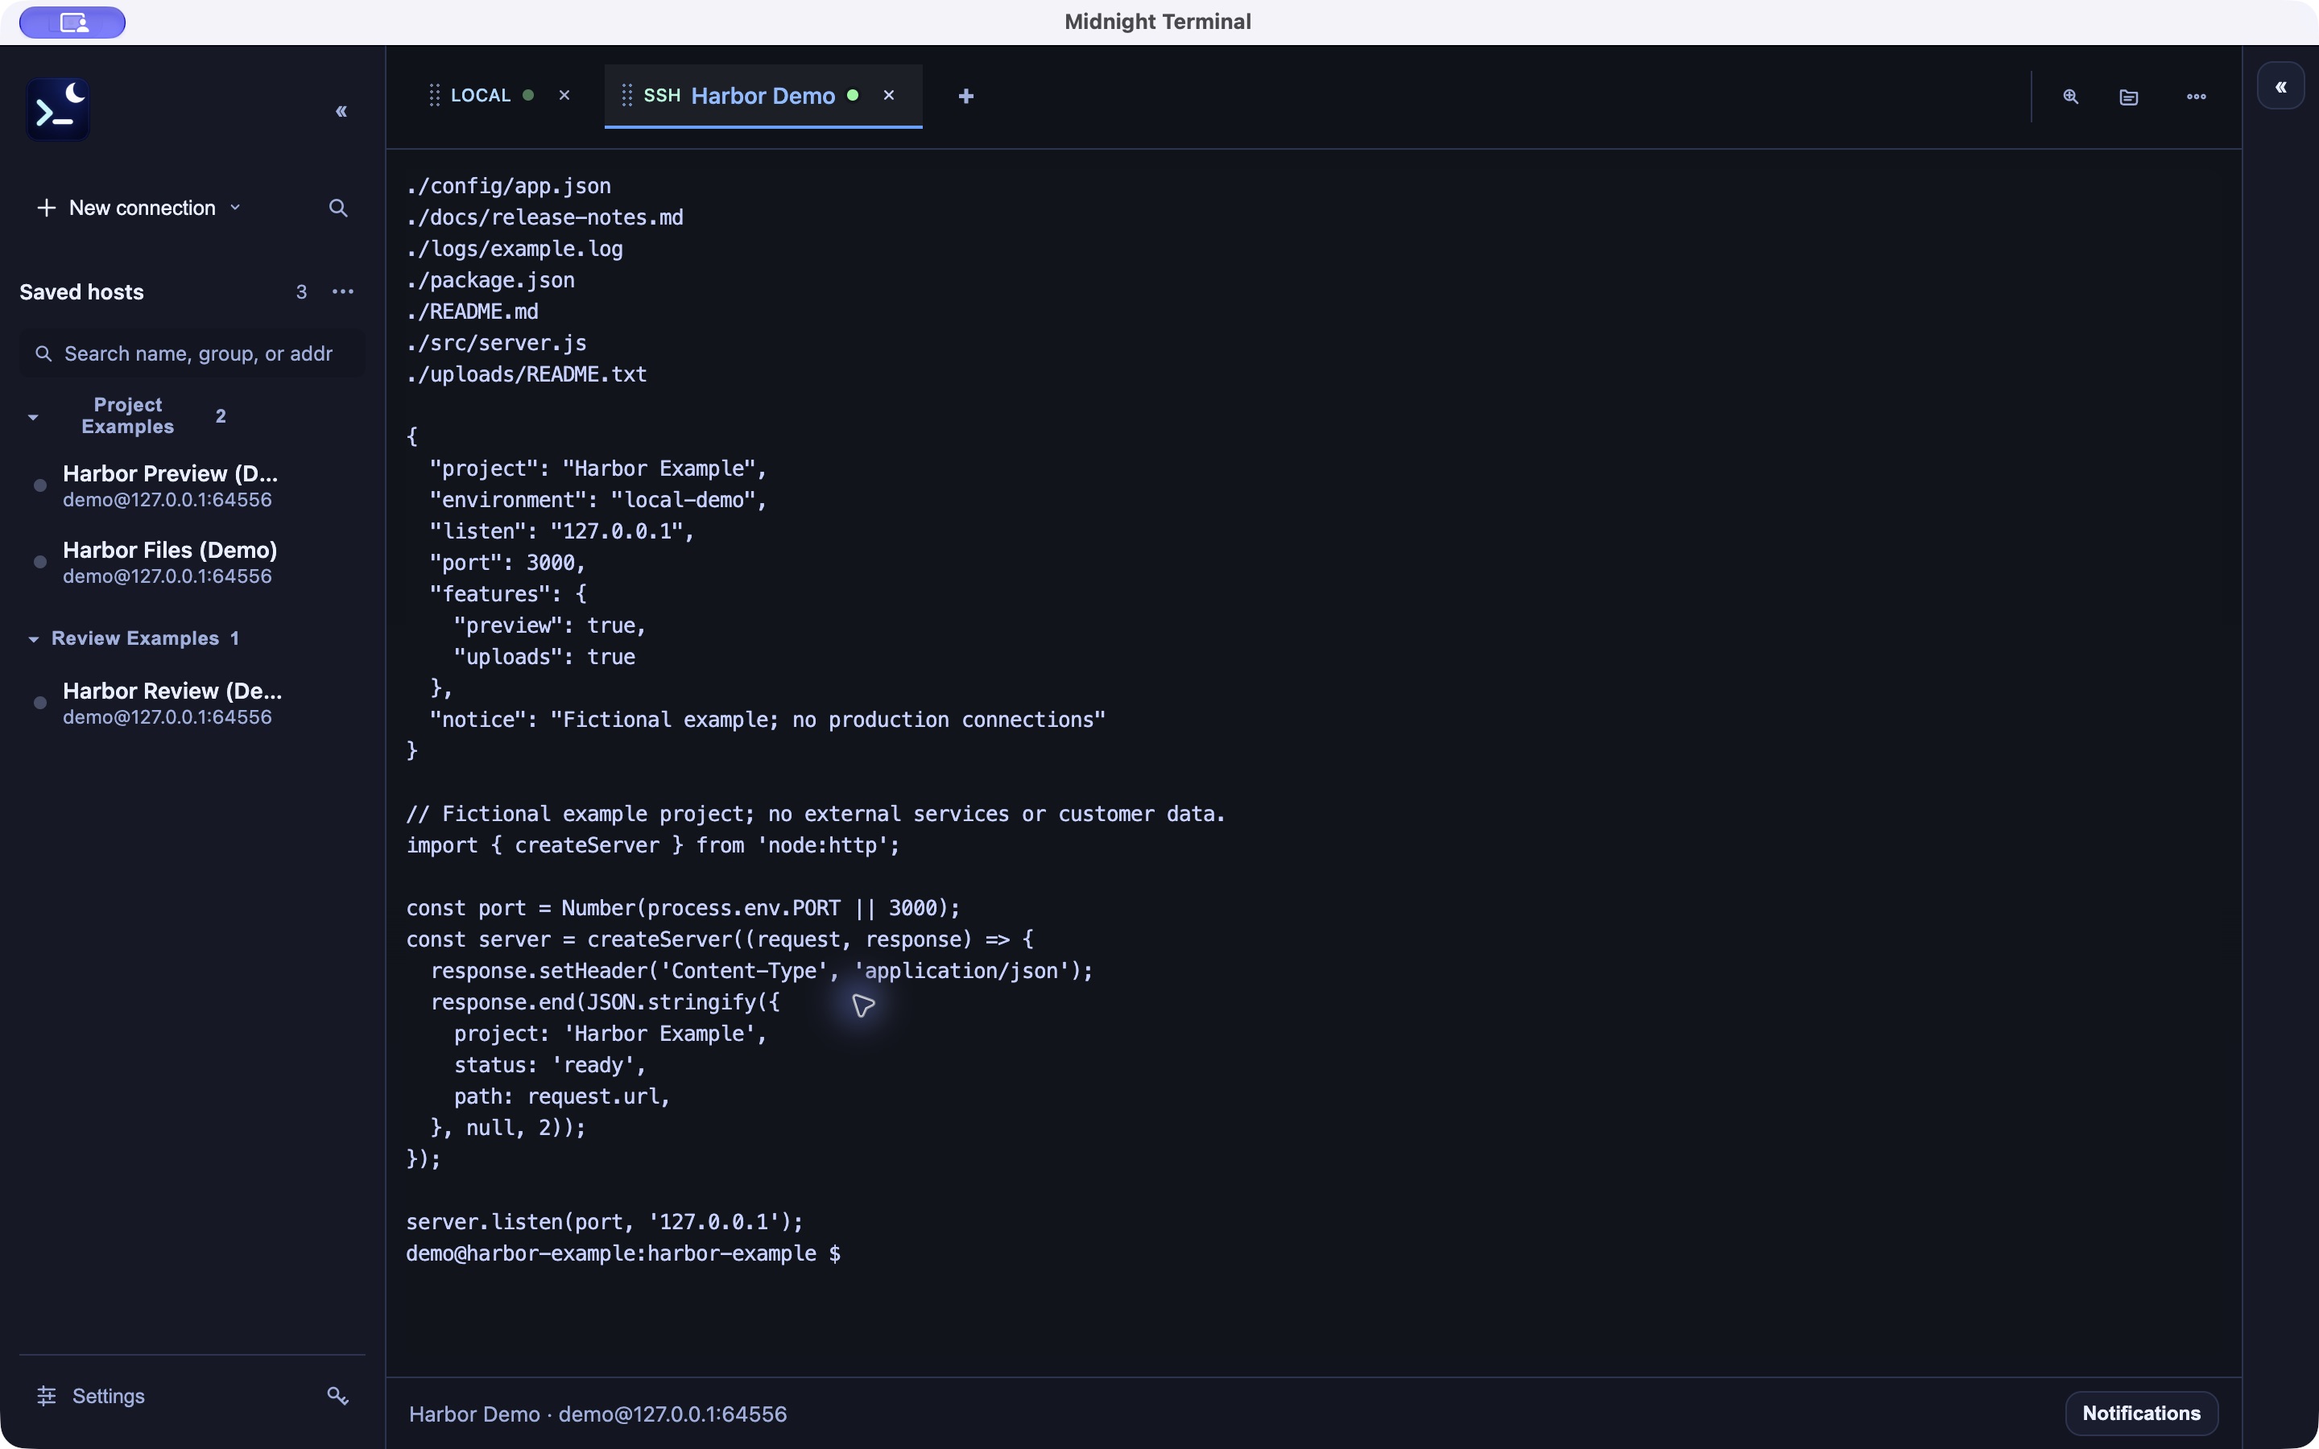Open the terminal search zoom icon in toolbar

point(2071,97)
